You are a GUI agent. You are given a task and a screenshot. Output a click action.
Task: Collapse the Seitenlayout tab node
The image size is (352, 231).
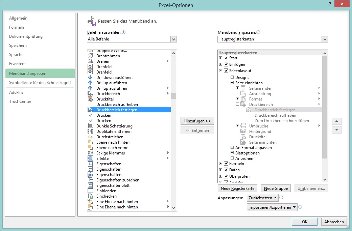[x=221, y=71]
